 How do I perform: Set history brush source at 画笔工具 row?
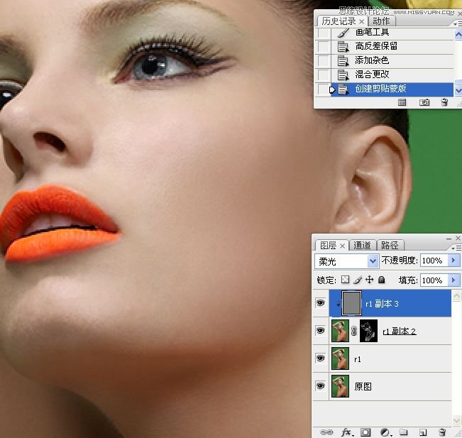click(x=323, y=33)
